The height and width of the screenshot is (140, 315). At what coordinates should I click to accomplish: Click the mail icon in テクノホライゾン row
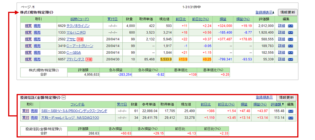291,26
